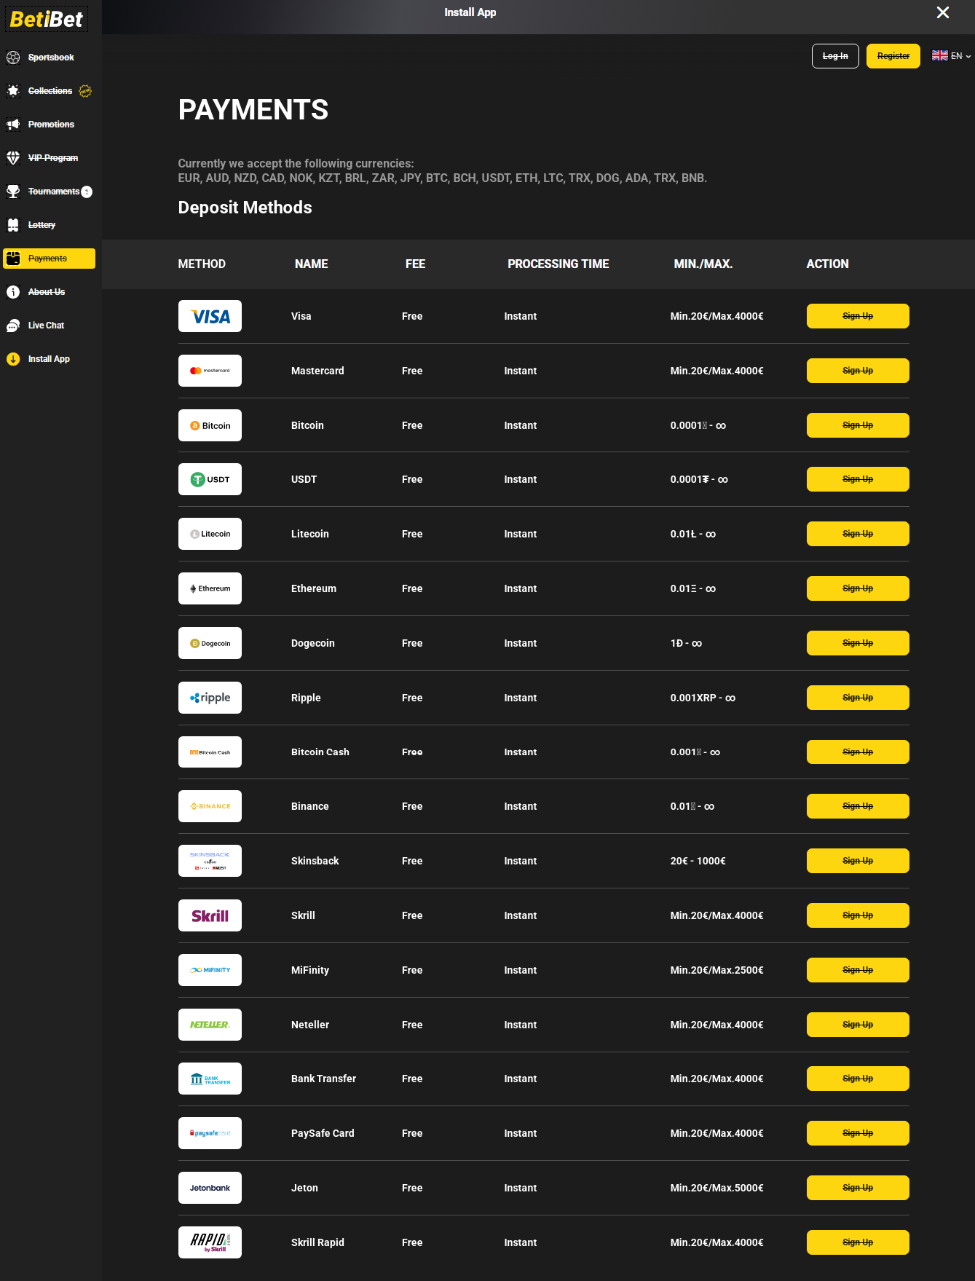Click Sign Up in the Visa row
The width and height of the screenshot is (975, 1281).
[858, 316]
